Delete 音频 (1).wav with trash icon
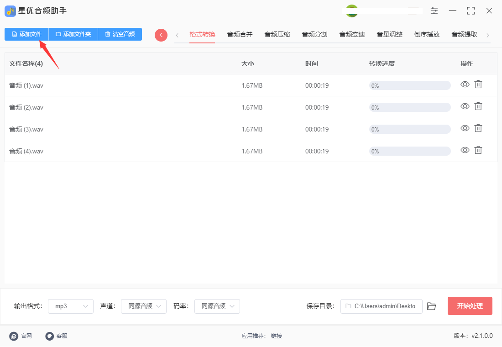Viewport: 502px width, 347px height. tap(478, 84)
